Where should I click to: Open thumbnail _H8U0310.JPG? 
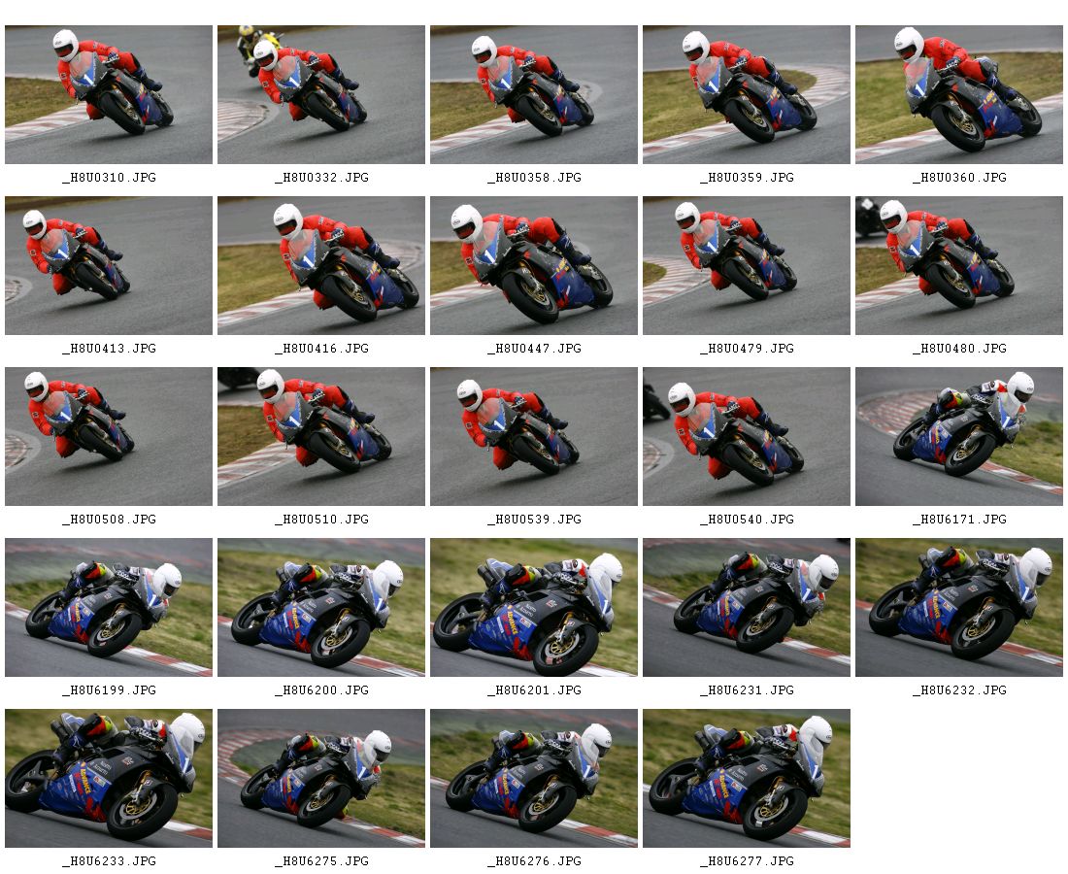[109, 95]
